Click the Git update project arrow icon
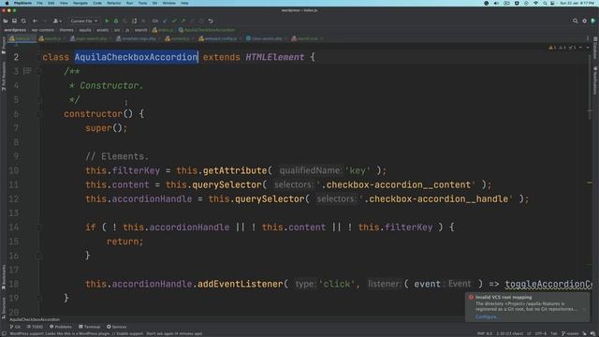The image size is (599, 337). point(165,21)
